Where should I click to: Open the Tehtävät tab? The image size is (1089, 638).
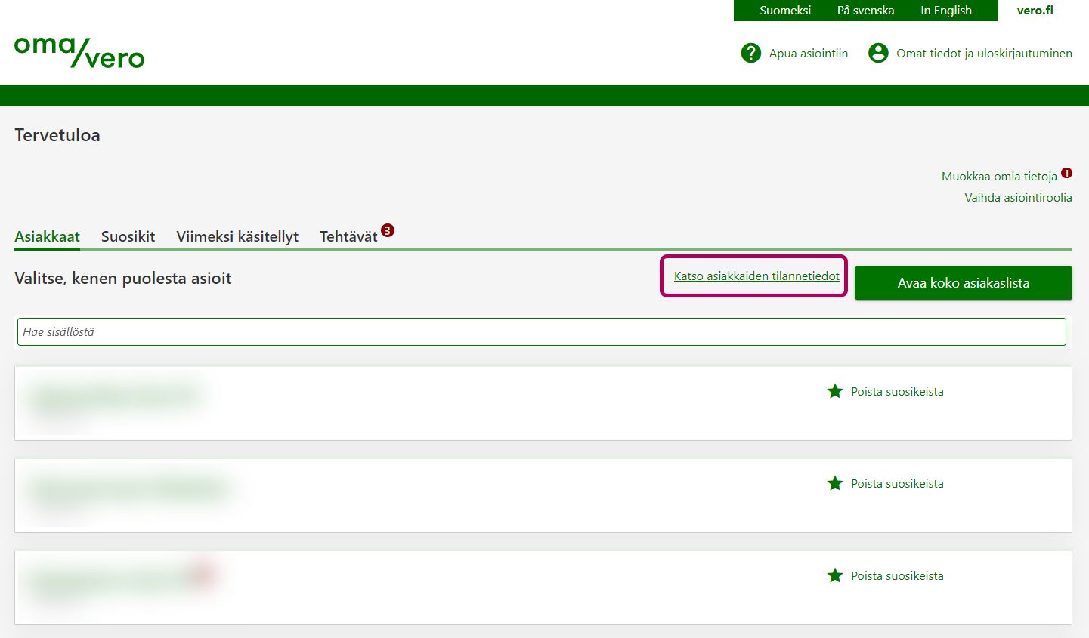click(x=348, y=236)
